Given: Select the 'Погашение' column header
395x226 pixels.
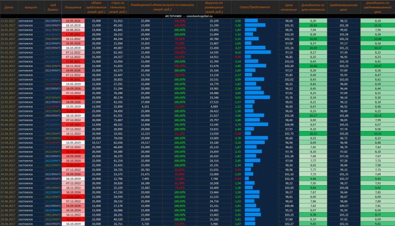Looking at the screenshot, I should click(x=73, y=8).
